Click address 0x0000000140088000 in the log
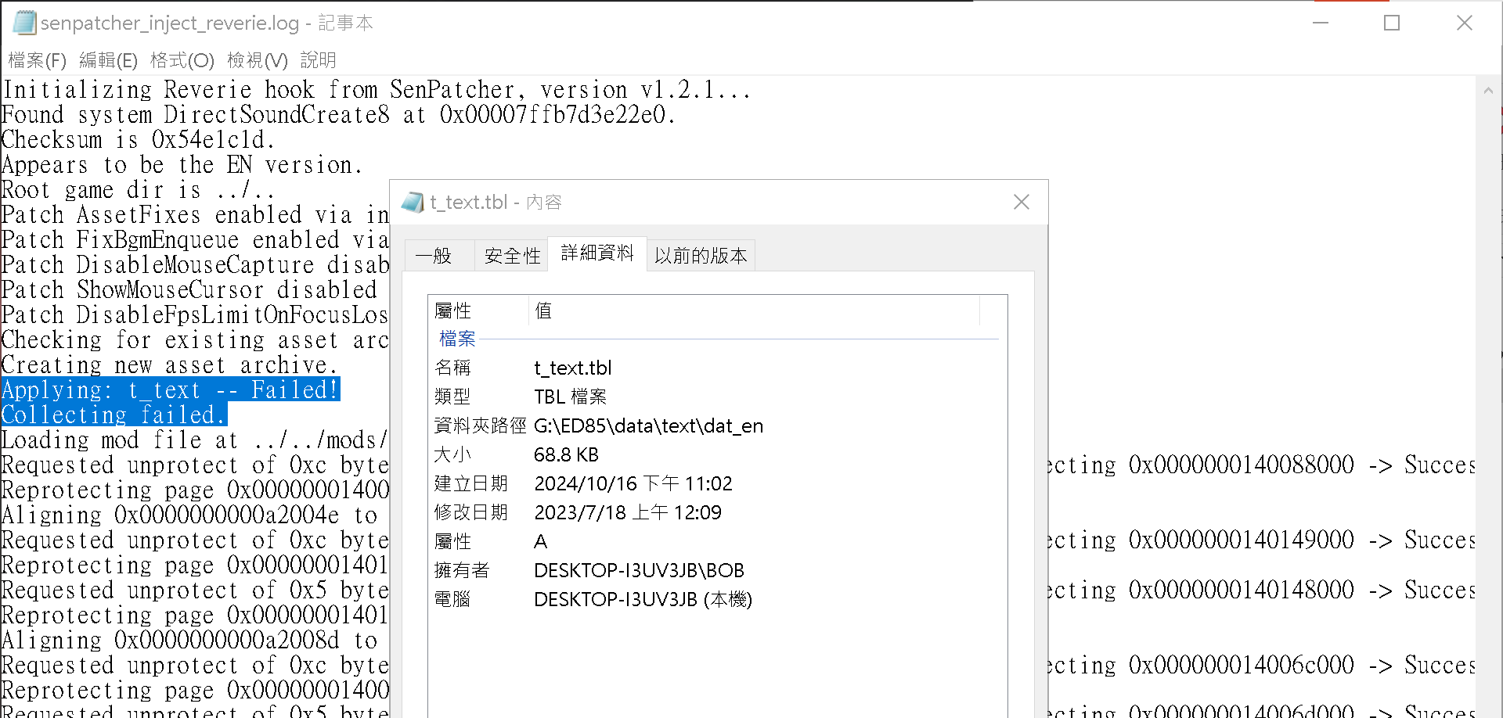Image resolution: width=1503 pixels, height=718 pixels. click(1242, 465)
